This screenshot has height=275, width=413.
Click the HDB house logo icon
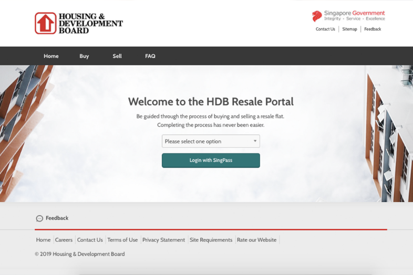click(46, 23)
